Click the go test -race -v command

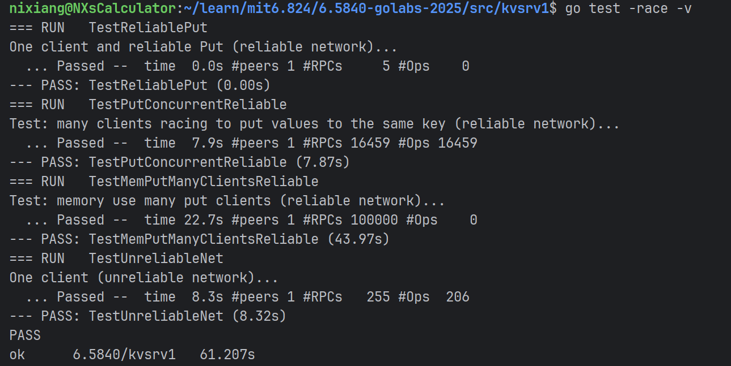pyautogui.click(x=628, y=8)
